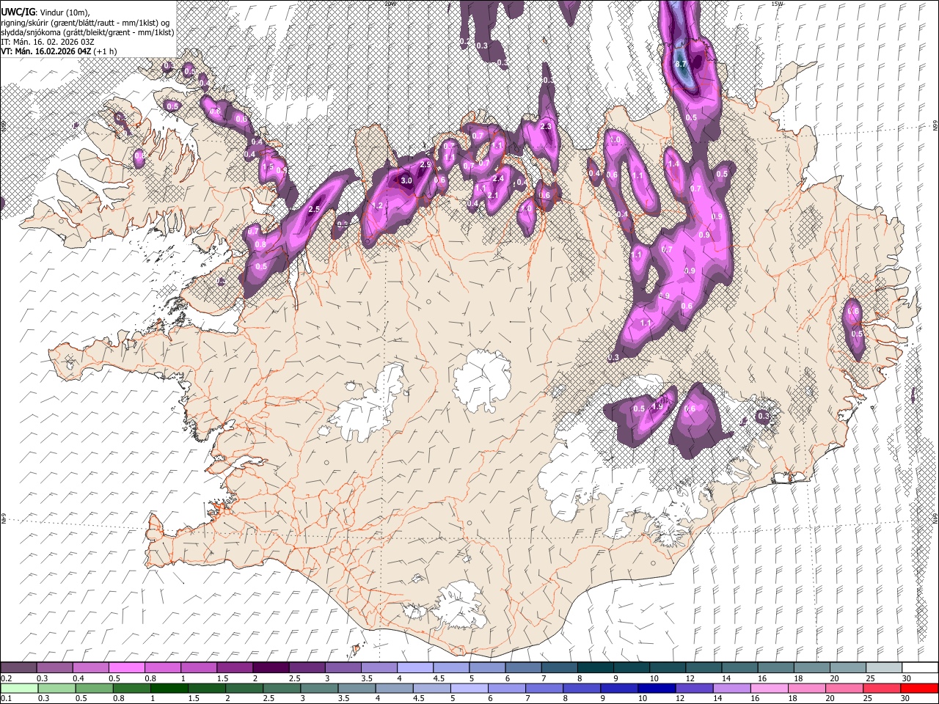
Task: Click the 1.4 precipitation value on the map
Action: coord(673,164)
